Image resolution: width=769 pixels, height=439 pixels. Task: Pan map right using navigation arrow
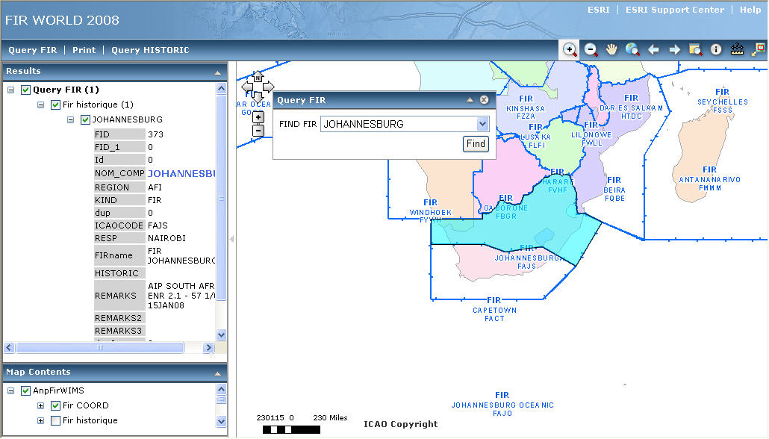click(269, 87)
